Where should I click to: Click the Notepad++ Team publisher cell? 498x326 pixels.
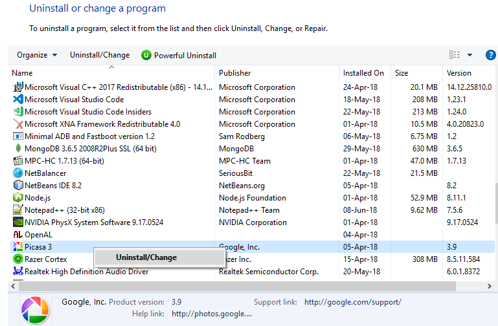(249, 210)
